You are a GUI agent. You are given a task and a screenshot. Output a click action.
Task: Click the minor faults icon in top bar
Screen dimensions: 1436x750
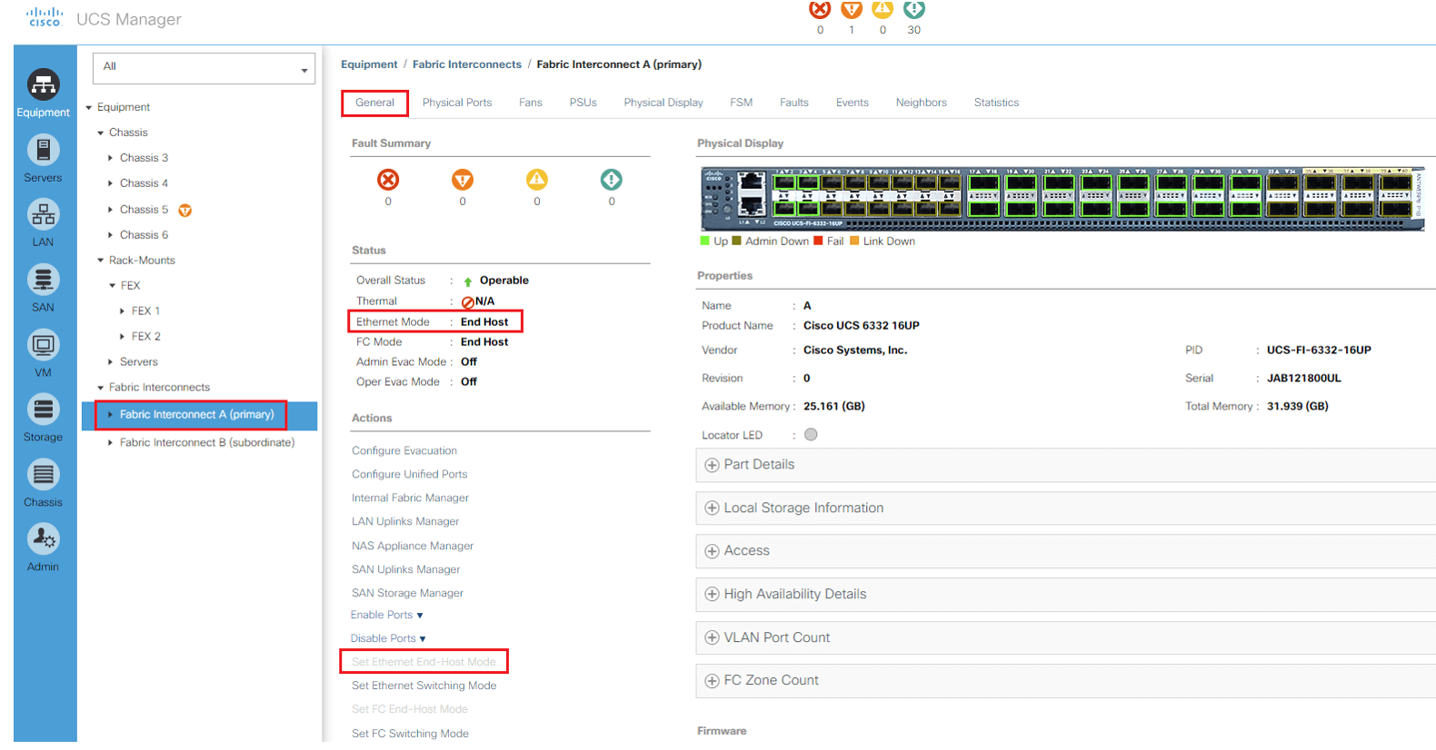point(883,9)
